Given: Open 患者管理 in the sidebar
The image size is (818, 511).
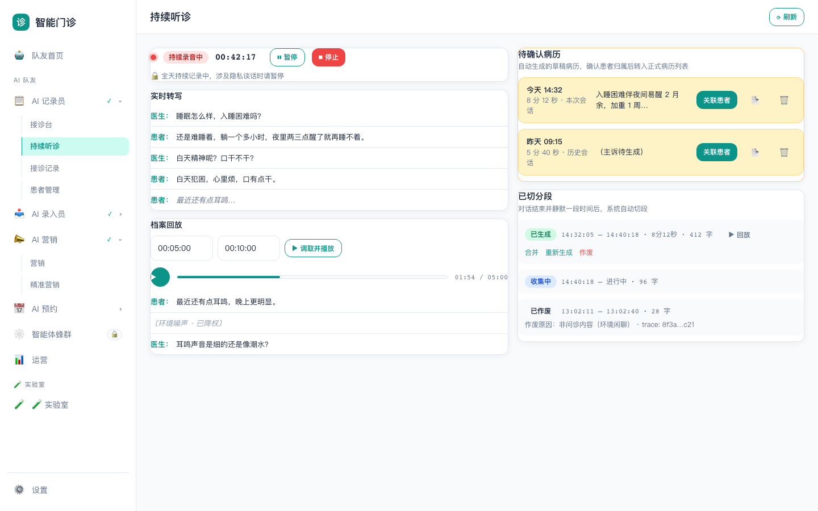Looking at the screenshot, I should 75,190.
